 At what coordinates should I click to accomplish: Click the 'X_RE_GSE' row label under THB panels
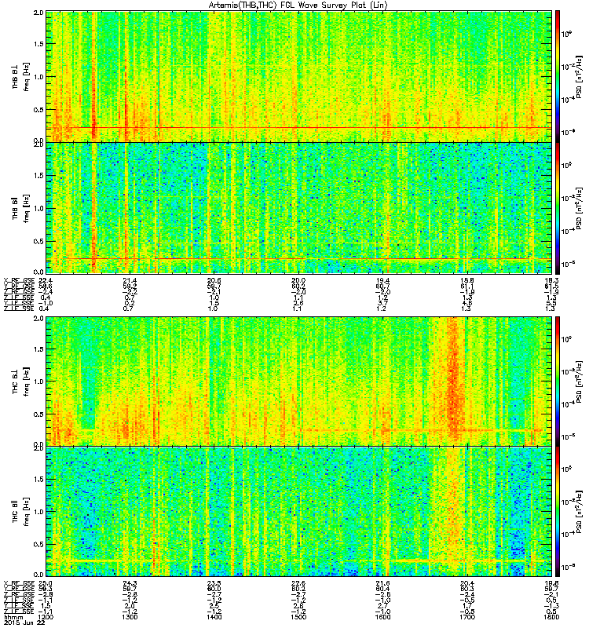[19, 280]
